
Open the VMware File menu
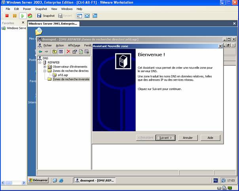(x=8, y=9)
